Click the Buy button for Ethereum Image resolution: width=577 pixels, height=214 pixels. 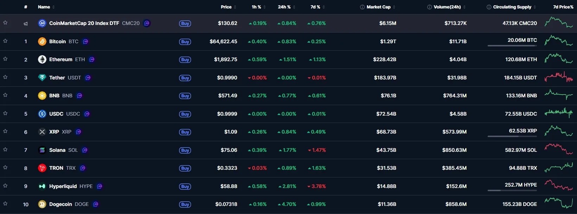[x=185, y=60]
